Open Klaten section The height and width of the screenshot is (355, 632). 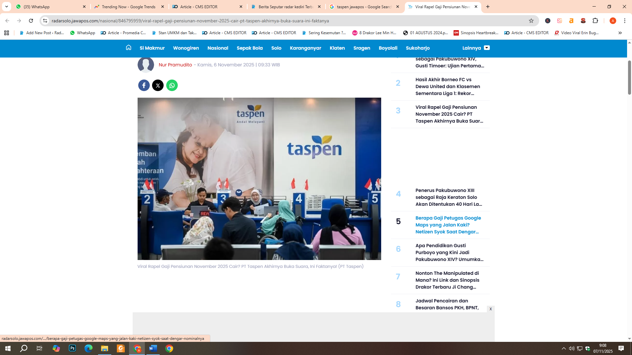click(337, 48)
